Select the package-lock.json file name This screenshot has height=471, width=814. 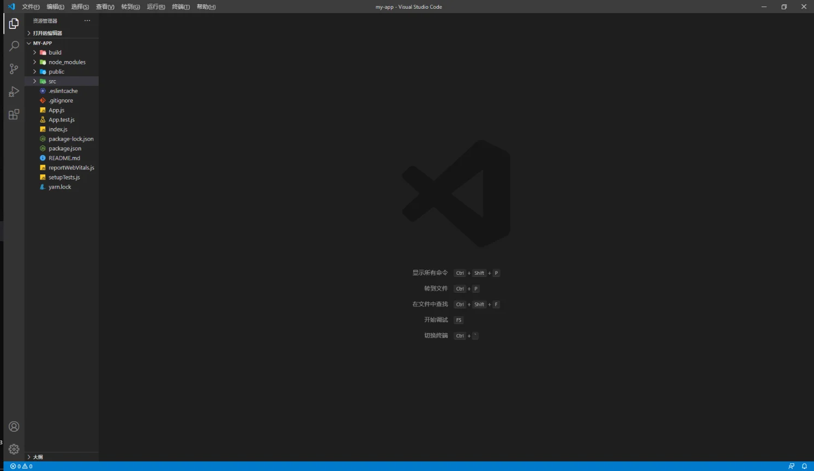[x=71, y=139]
